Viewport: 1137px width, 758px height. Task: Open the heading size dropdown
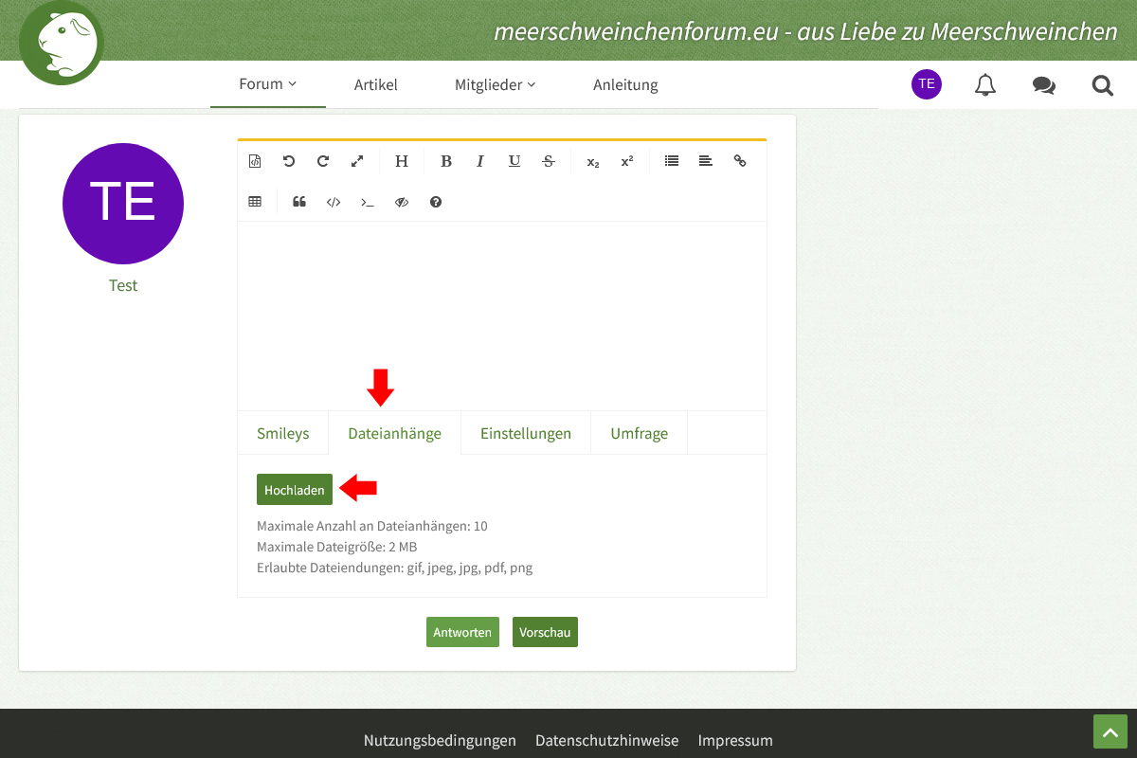(402, 161)
